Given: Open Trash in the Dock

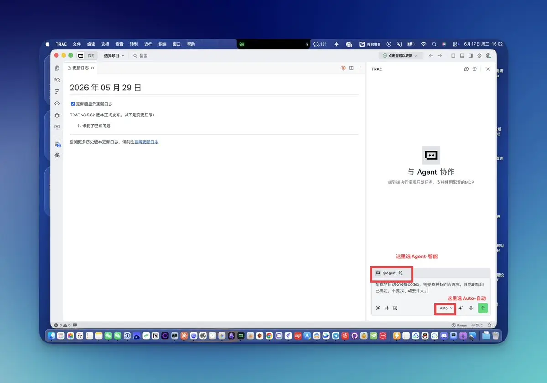Looking at the screenshot, I should (496, 336).
